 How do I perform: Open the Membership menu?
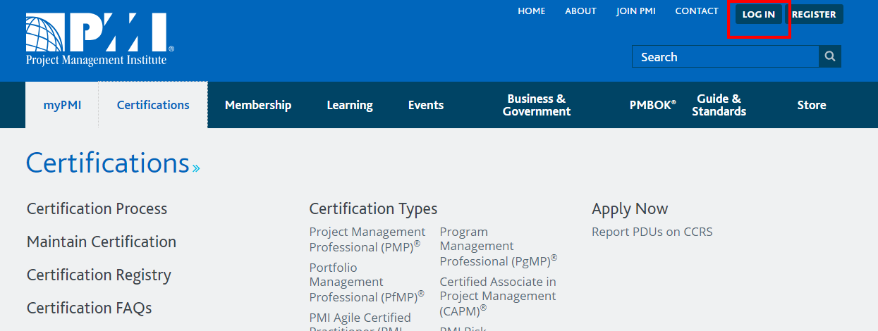click(258, 105)
